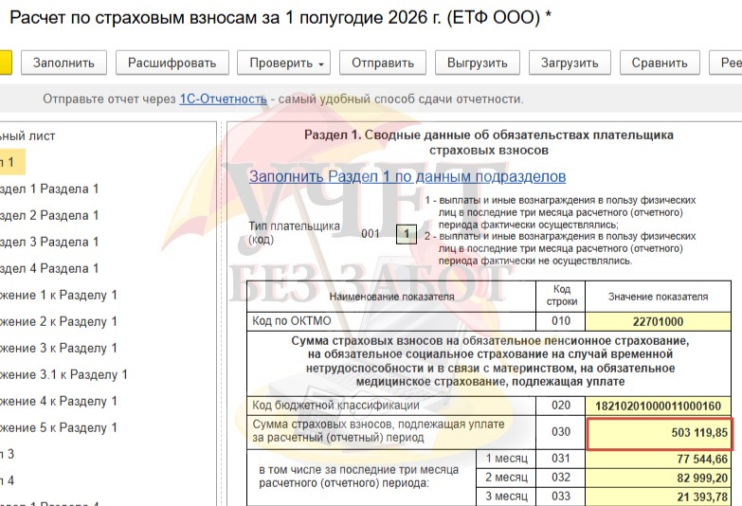This screenshot has height=506, width=742.
Task: Open Приложение 1 к Разделу 1
Action: click(58, 295)
